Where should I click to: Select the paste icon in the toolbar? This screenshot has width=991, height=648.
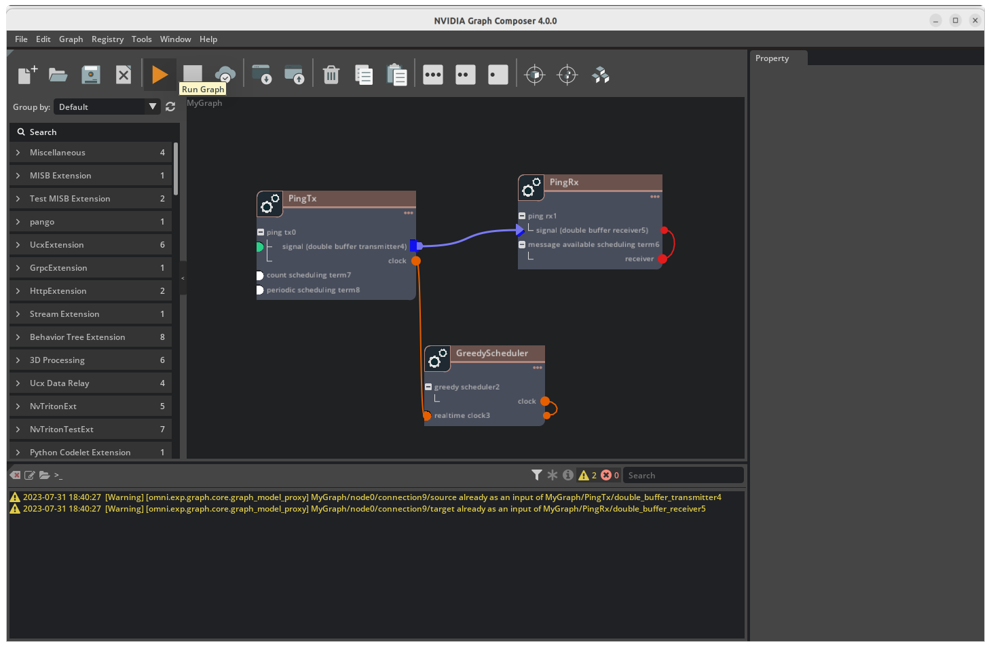397,75
